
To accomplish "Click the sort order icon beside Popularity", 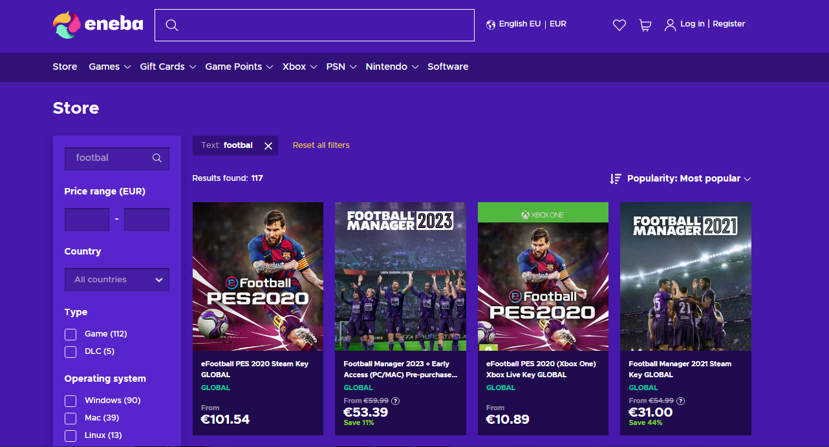I will click(x=616, y=179).
